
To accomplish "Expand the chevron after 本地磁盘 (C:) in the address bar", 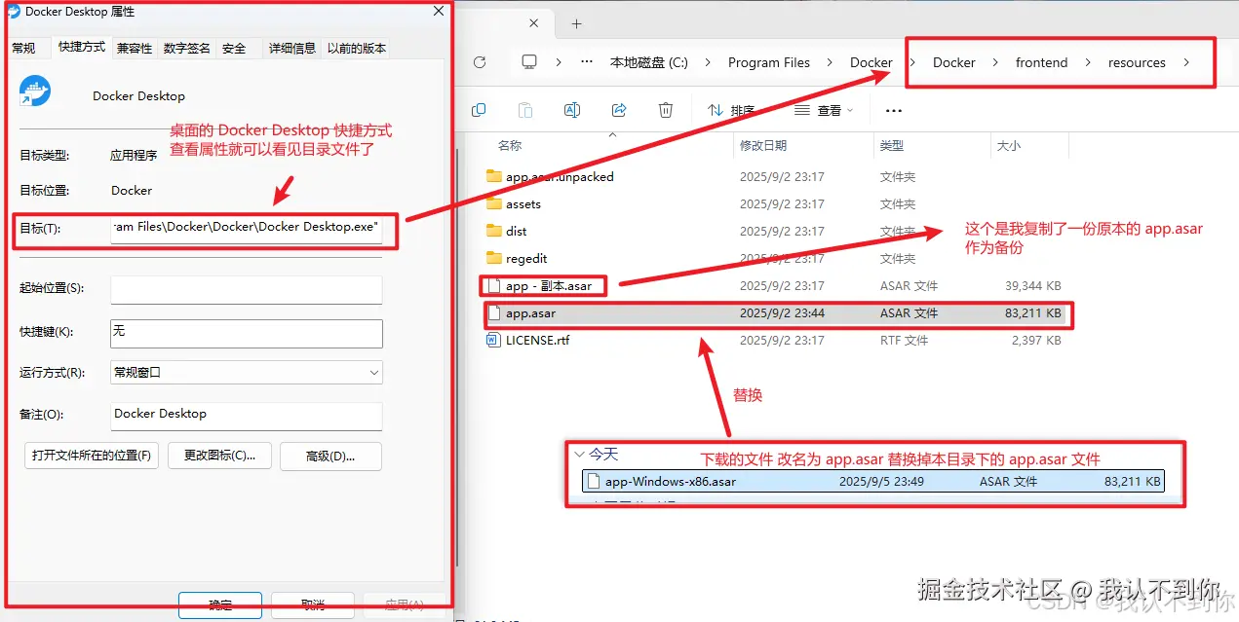I will pyautogui.click(x=708, y=62).
